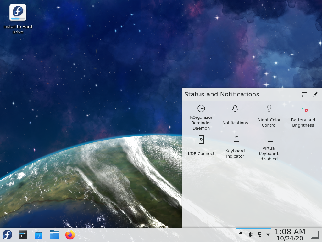Open the removable devices tray icon
This screenshot has height=242, width=322.
click(x=259, y=235)
